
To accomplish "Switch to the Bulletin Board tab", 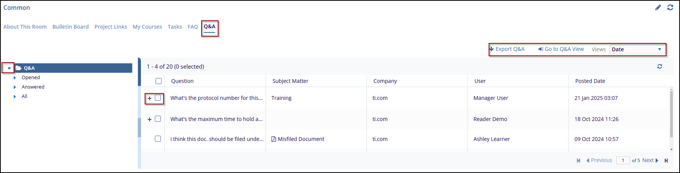I will click(70, 27).
